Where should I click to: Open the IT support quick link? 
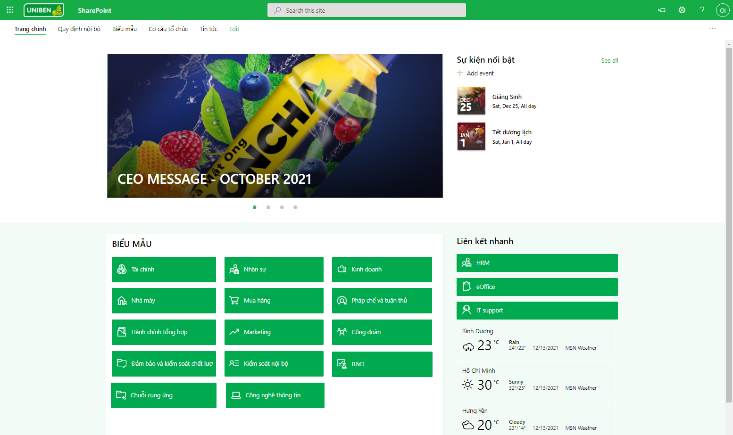tap(537, 311)
